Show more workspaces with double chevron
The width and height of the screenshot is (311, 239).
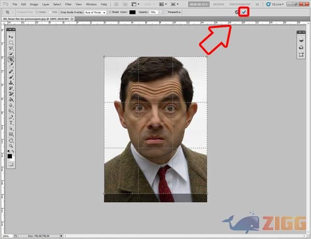click(257, 4)
